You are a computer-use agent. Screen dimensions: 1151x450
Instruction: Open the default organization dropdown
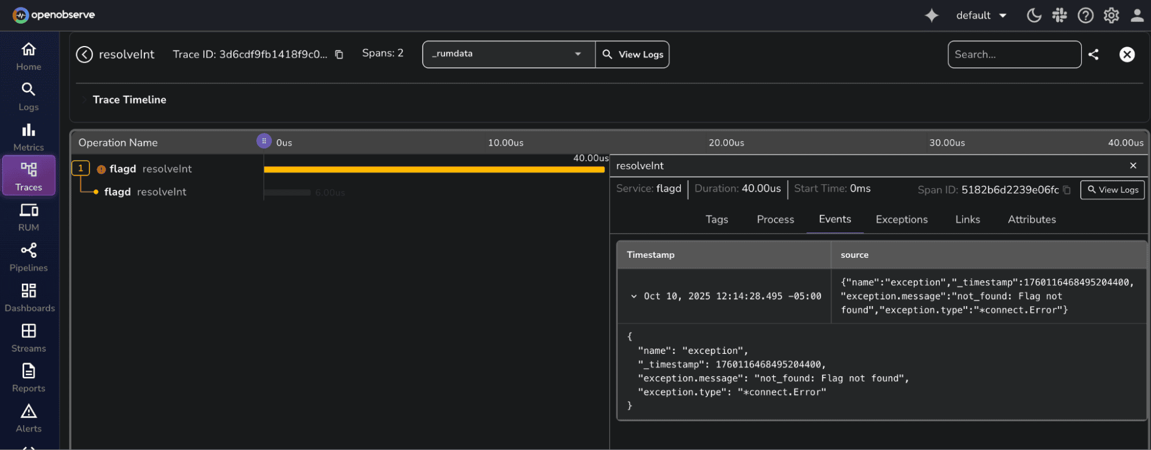pos(981,16)
